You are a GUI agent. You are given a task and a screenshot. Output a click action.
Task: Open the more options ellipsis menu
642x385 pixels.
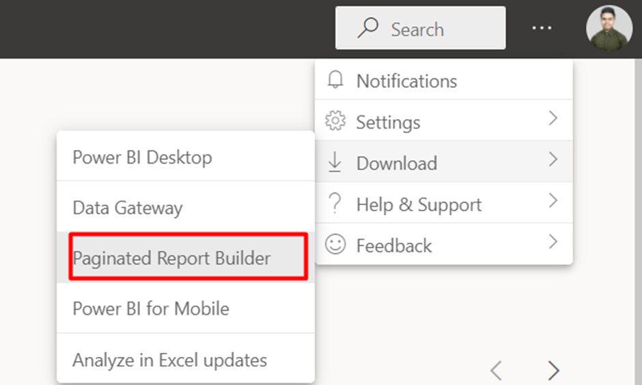(x=542, y=28)
